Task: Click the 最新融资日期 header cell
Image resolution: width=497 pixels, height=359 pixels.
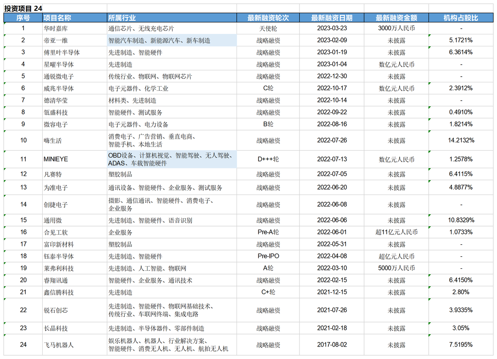Action: click(332, 18)
